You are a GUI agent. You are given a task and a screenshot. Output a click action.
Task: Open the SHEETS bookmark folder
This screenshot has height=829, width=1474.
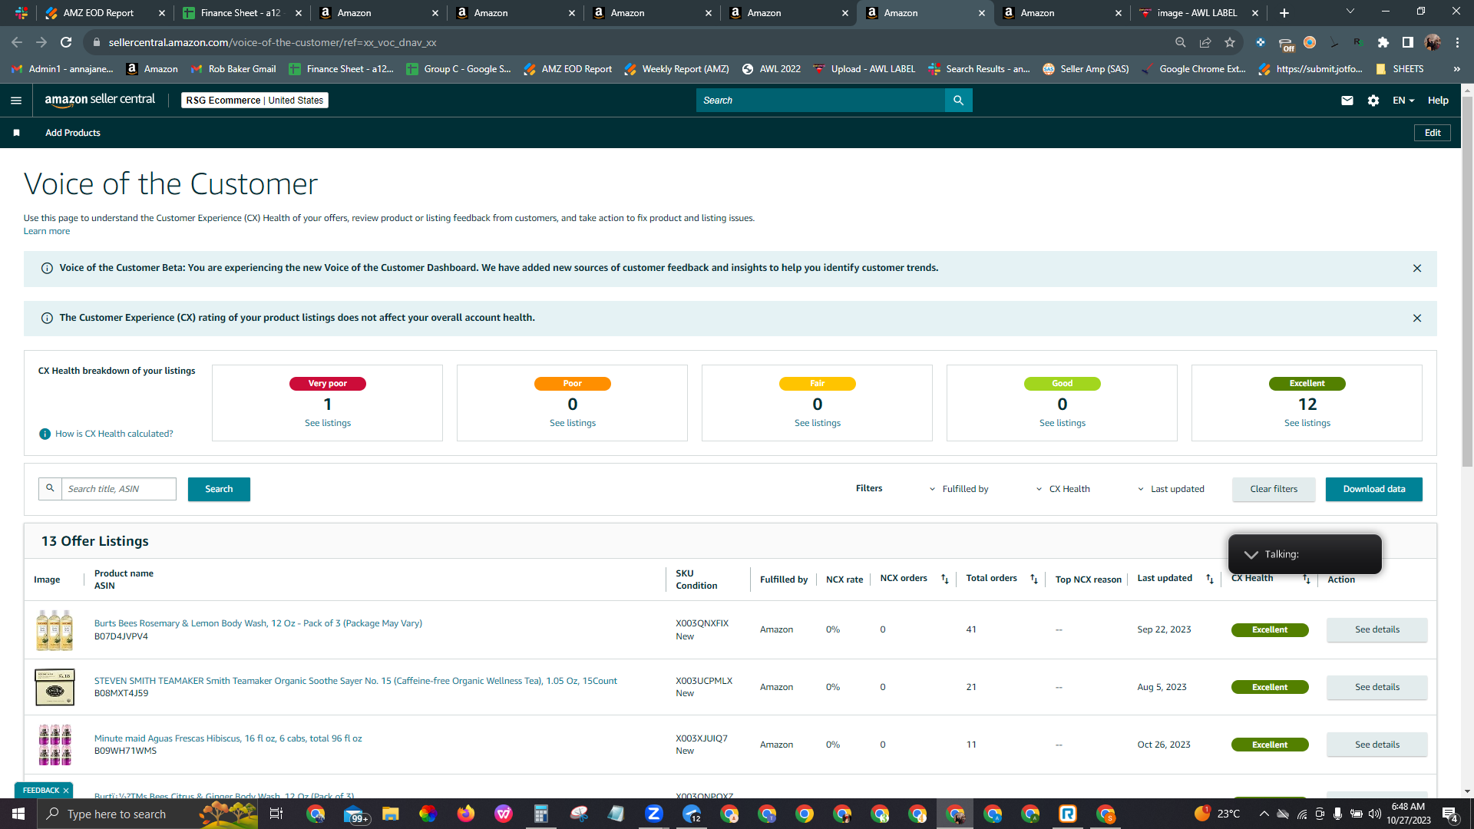pyautogui.click(x=1400, y=69)
